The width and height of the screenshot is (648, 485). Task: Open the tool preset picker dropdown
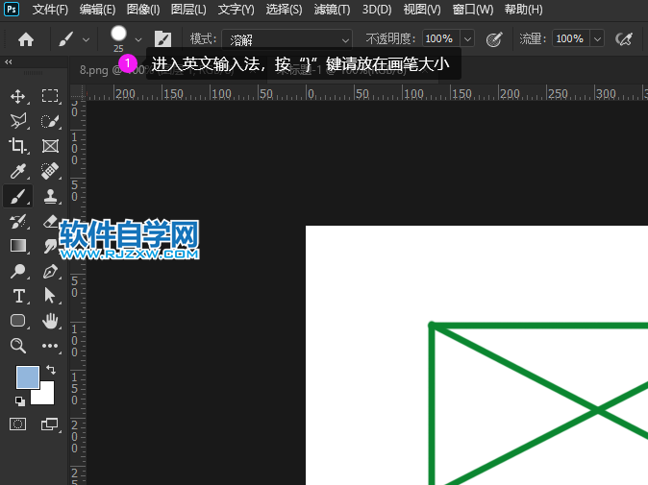(x=86, y=40)
